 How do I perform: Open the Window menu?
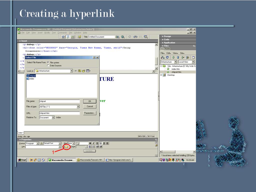click(x=77, y=33)
